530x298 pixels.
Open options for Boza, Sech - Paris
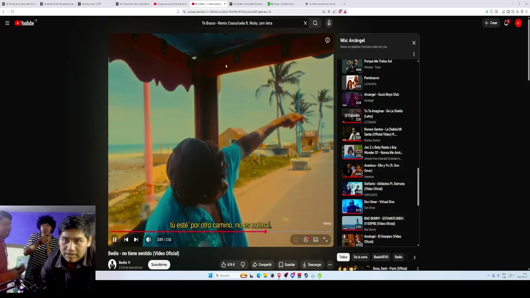point(417,269)
